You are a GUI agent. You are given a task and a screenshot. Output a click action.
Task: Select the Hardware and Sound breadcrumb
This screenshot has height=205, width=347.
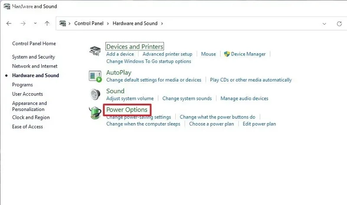click(x=135, y=23)
